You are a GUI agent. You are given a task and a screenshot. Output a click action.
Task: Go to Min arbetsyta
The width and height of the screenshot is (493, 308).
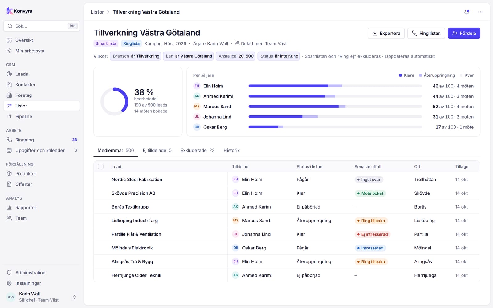pos(42,51)
